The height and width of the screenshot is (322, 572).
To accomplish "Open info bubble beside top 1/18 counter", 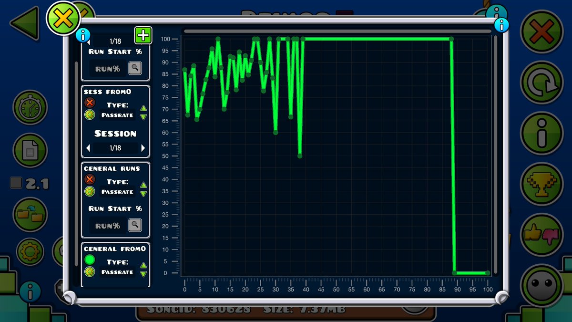I will click(x=83, y=35).
